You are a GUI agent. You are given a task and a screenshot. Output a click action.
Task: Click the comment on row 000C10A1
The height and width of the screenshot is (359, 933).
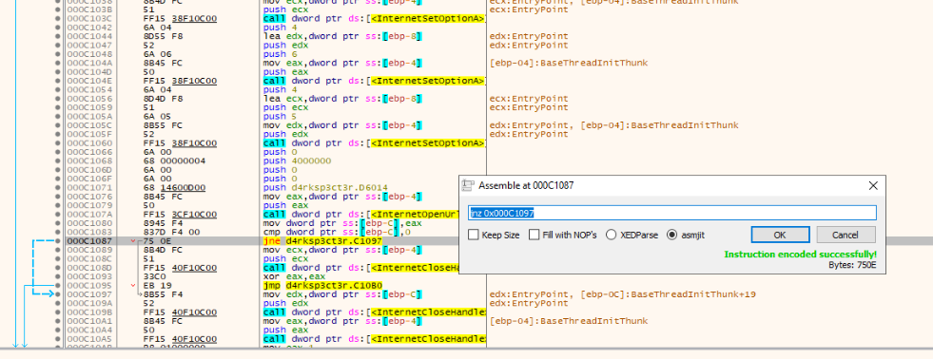[568, 321]
